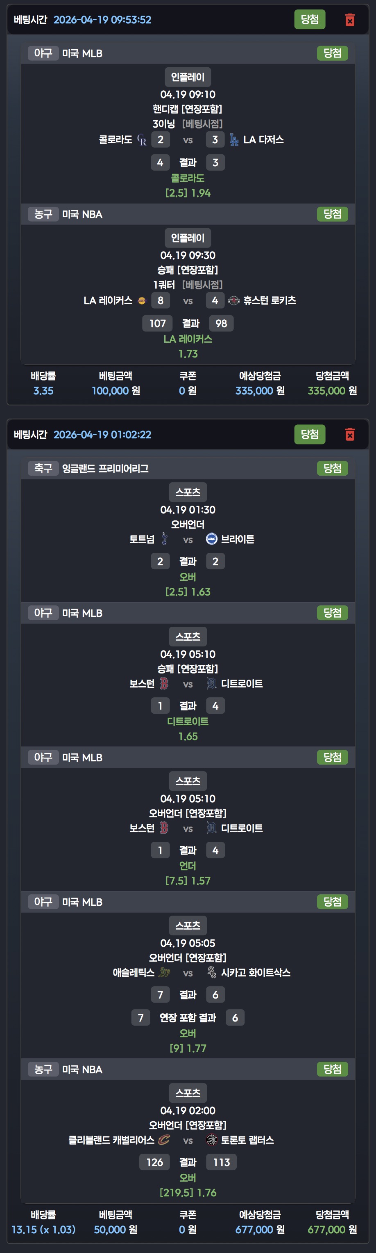Open the 09:53:52 betting time link
Screen dimensions: 376x1253
102,20
